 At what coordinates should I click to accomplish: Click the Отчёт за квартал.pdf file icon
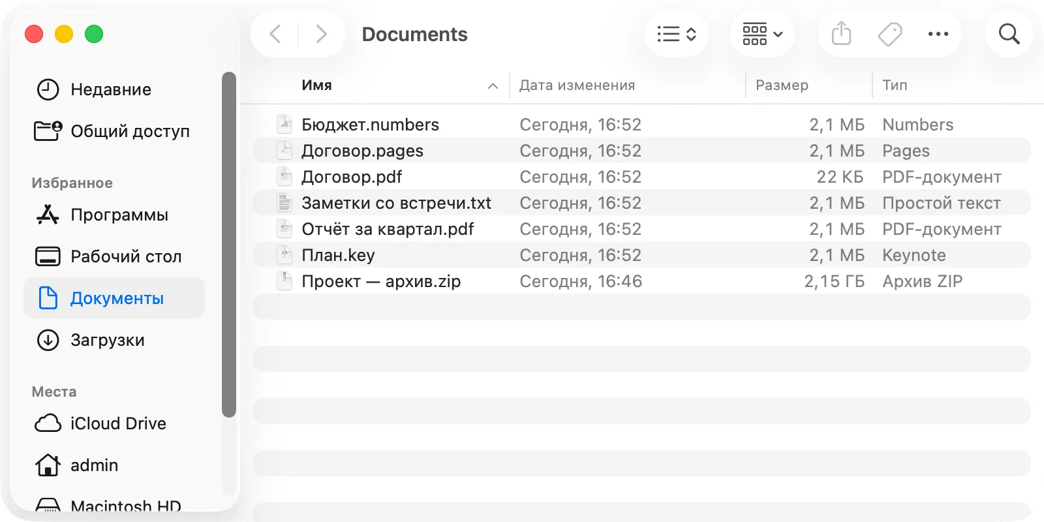284,228
